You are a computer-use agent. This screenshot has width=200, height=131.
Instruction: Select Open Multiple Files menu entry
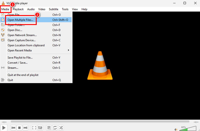pos(20,20)
